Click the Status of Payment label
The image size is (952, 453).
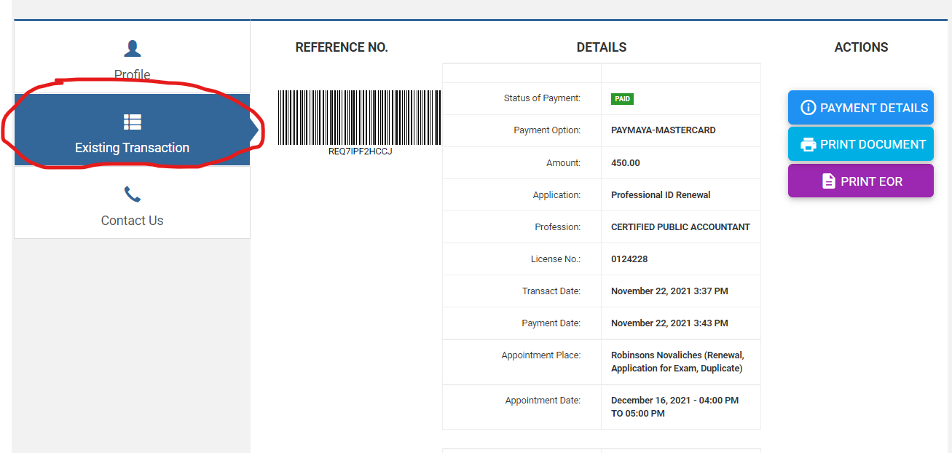(x=542, y=98)
